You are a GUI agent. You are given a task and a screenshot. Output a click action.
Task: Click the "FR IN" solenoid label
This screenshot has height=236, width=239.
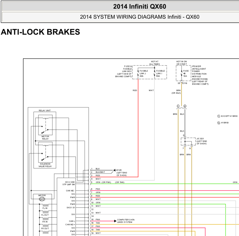(x=45, y=222)
